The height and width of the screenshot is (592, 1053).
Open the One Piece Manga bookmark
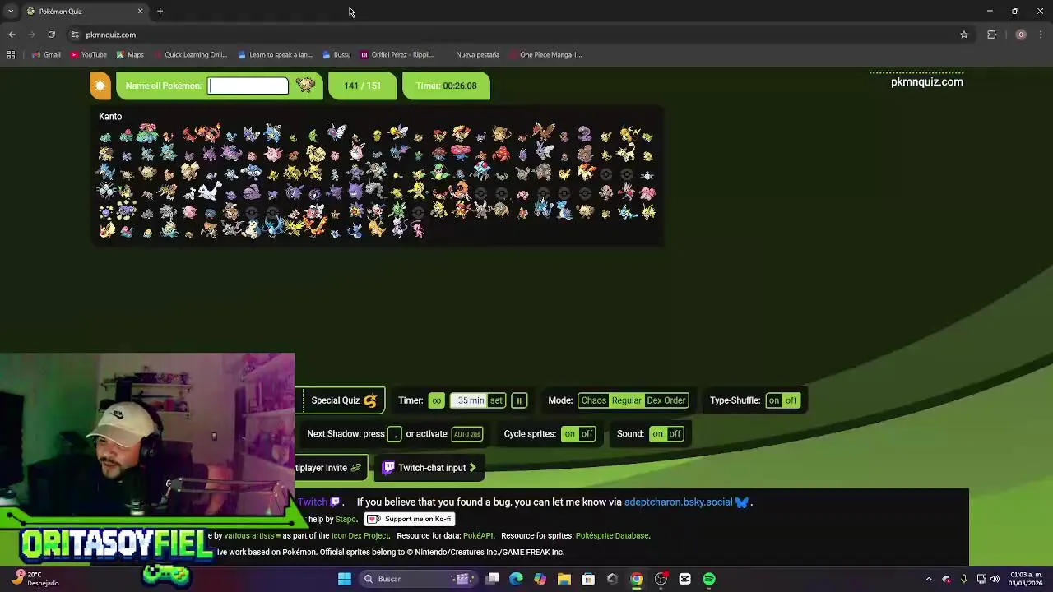click(x=545, y=55)
